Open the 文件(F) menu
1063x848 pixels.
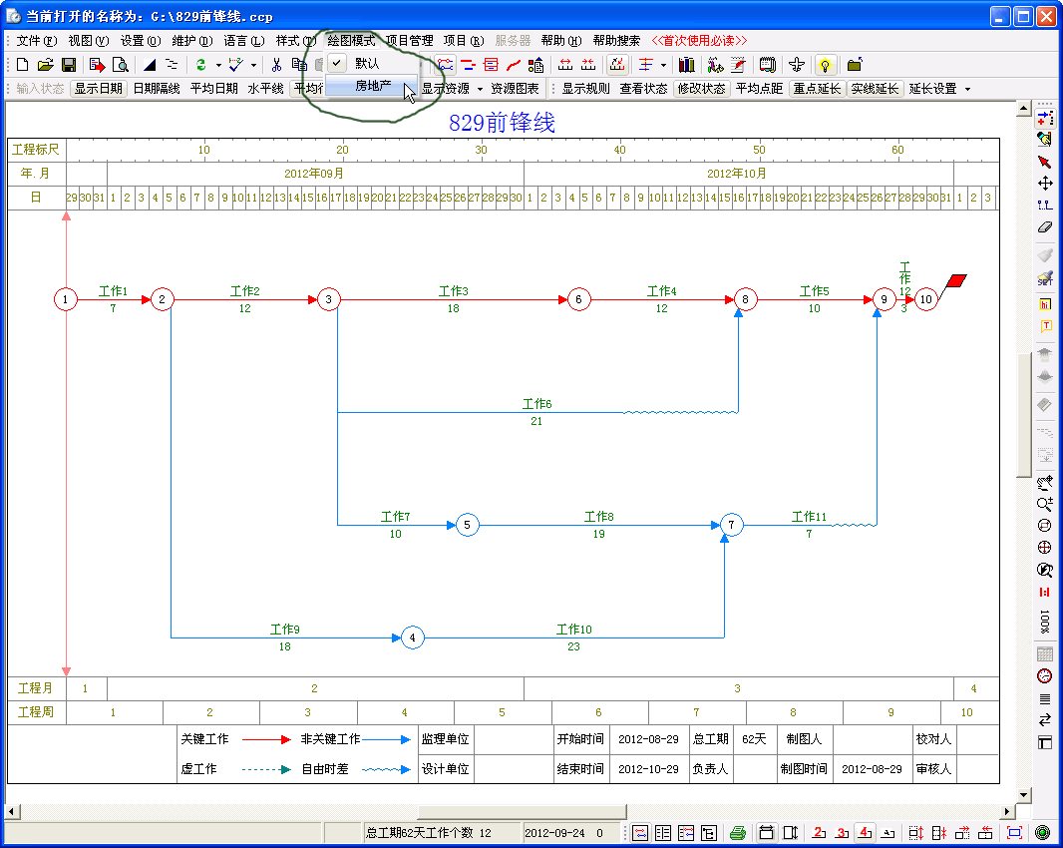(37, 41)
